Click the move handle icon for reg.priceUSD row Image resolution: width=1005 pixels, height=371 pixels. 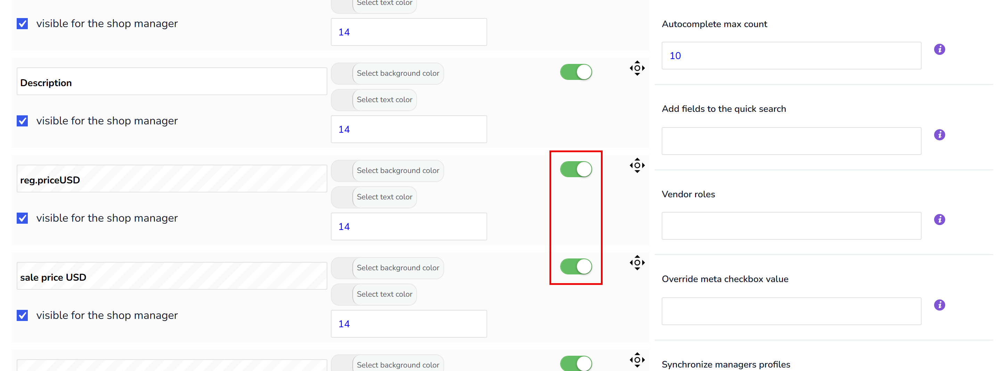(637, 165)
